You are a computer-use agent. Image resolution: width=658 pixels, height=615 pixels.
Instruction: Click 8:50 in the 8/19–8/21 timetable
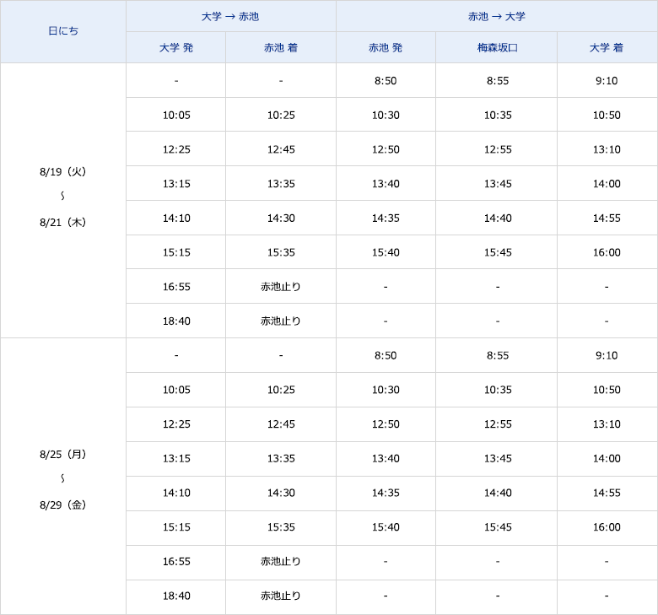pos(386,81)
